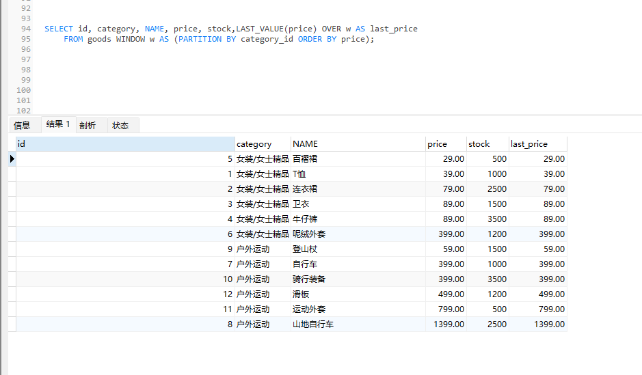
Task: Click stock cell 3500 in 牛仔裤 row
Action: 487,219
